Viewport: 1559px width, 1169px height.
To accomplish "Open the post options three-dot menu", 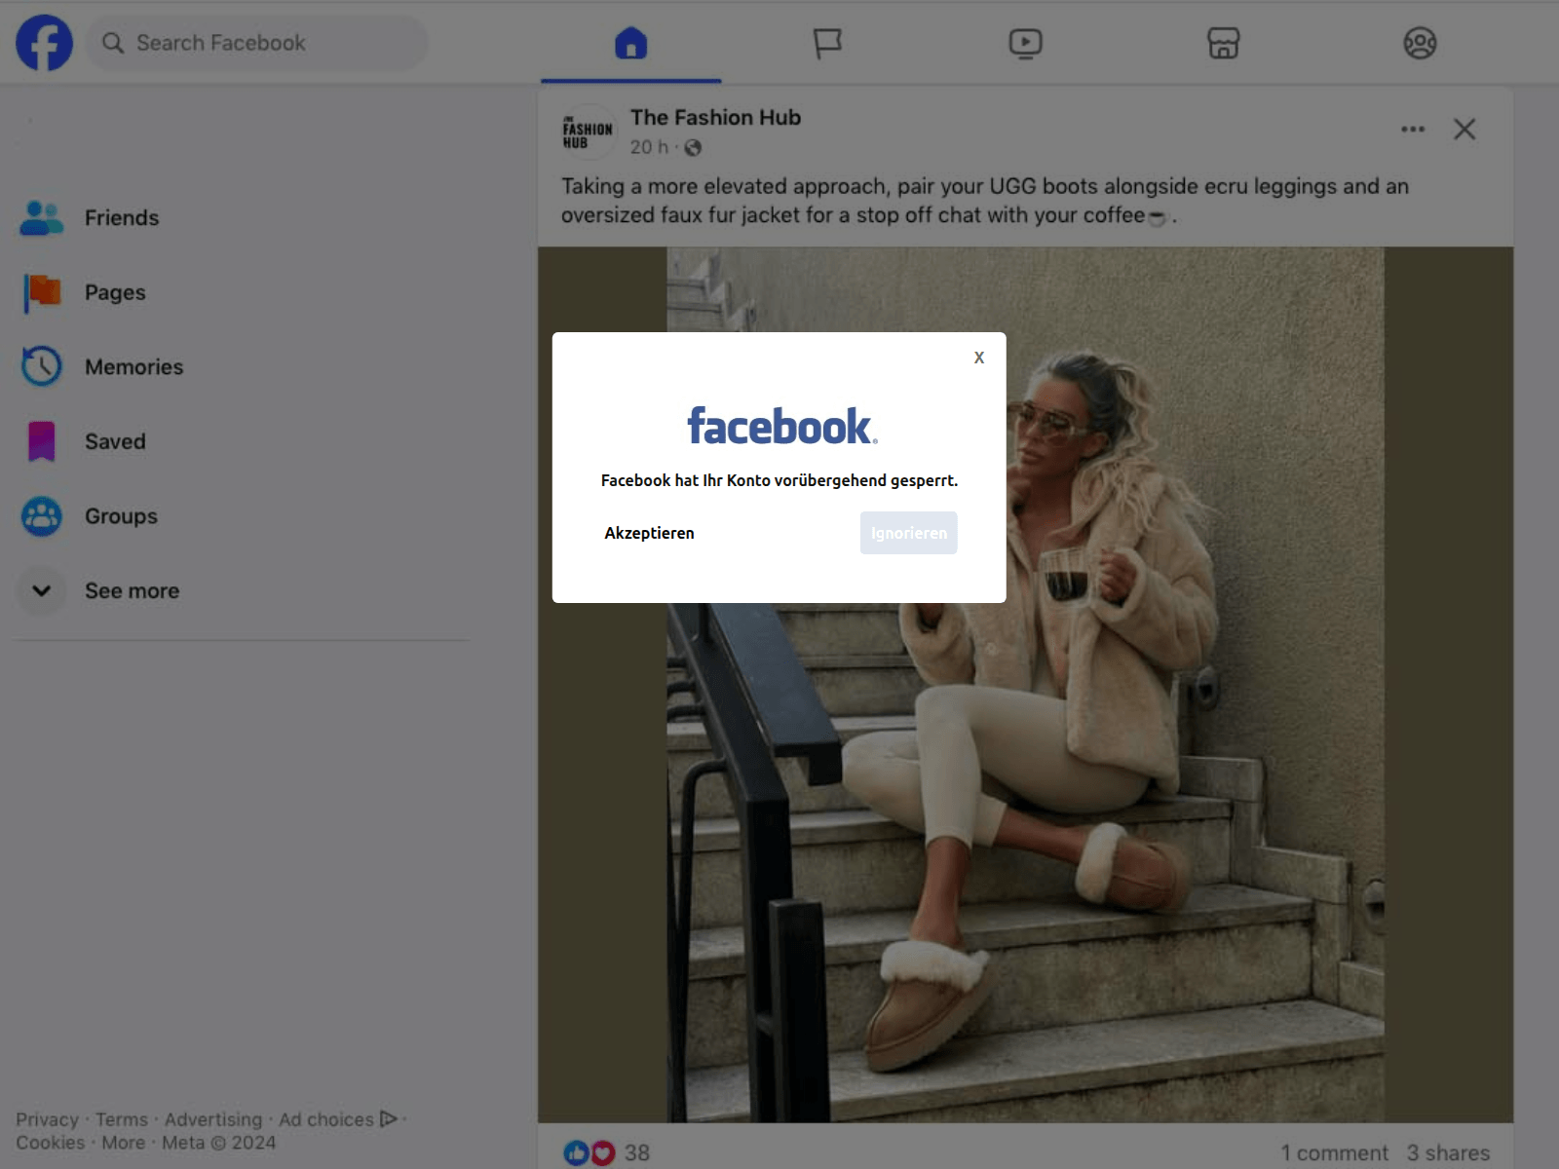I will pos(1413,129).
